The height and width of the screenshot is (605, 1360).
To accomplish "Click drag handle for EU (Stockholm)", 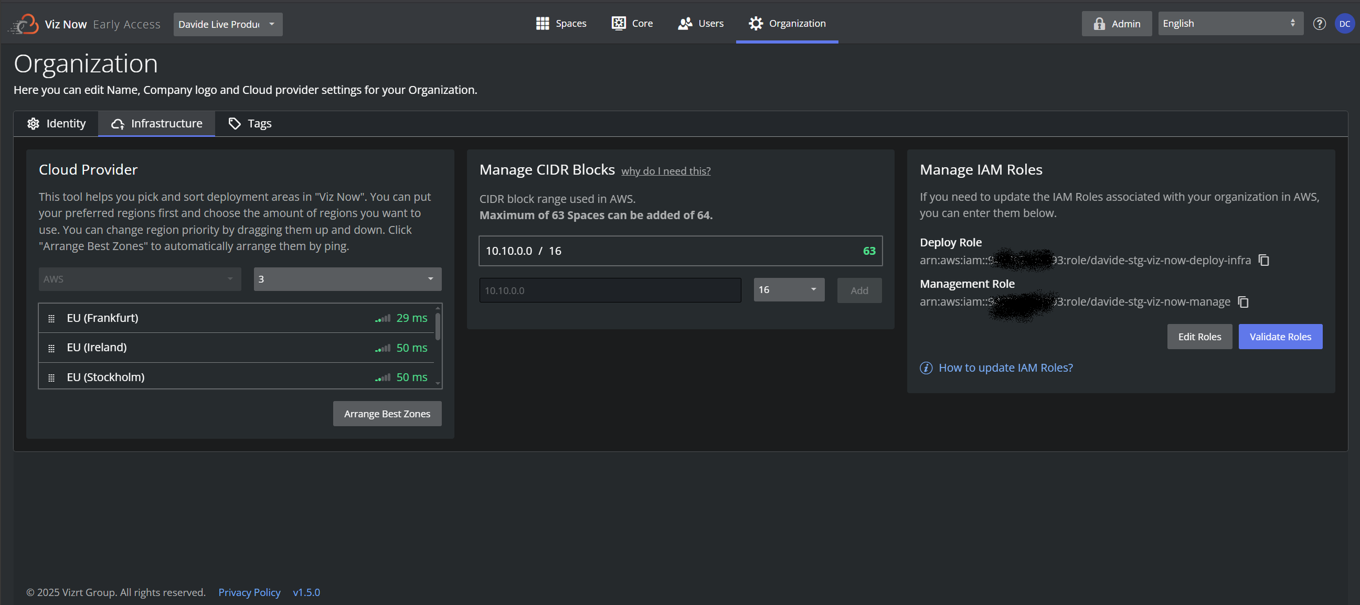I will coord(52,378).
